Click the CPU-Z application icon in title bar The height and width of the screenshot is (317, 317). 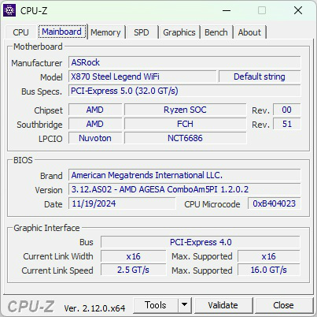(9, 10)
